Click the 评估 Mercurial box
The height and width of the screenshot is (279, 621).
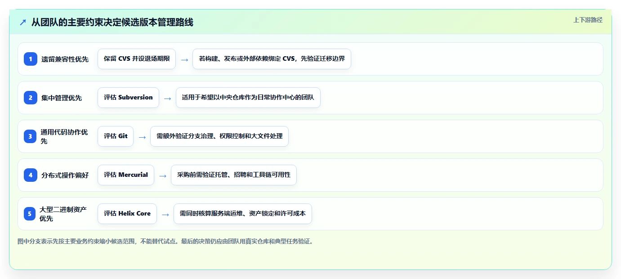126,175
